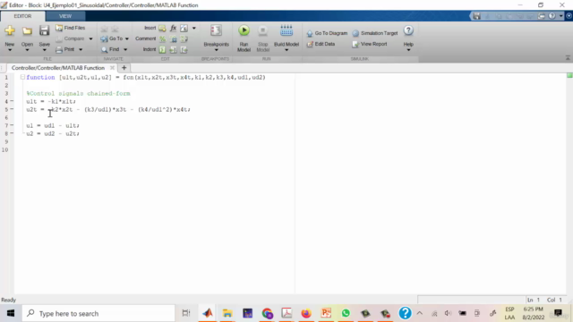The width and height of the screenshot is (573, 322).
Task: Toggle breakpoint dash on line 4
Action: (12, 101)
